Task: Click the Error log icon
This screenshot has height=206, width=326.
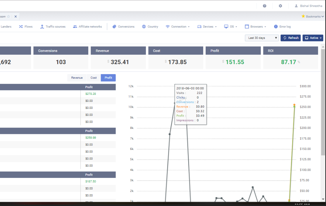Action: tap(276, 27)
